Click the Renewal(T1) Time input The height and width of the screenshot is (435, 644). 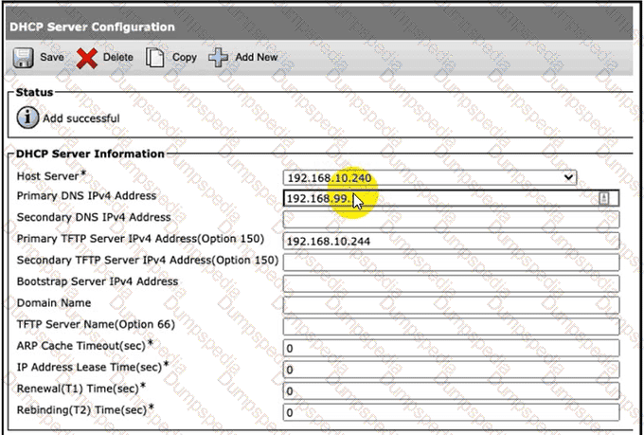coord(451,390)
